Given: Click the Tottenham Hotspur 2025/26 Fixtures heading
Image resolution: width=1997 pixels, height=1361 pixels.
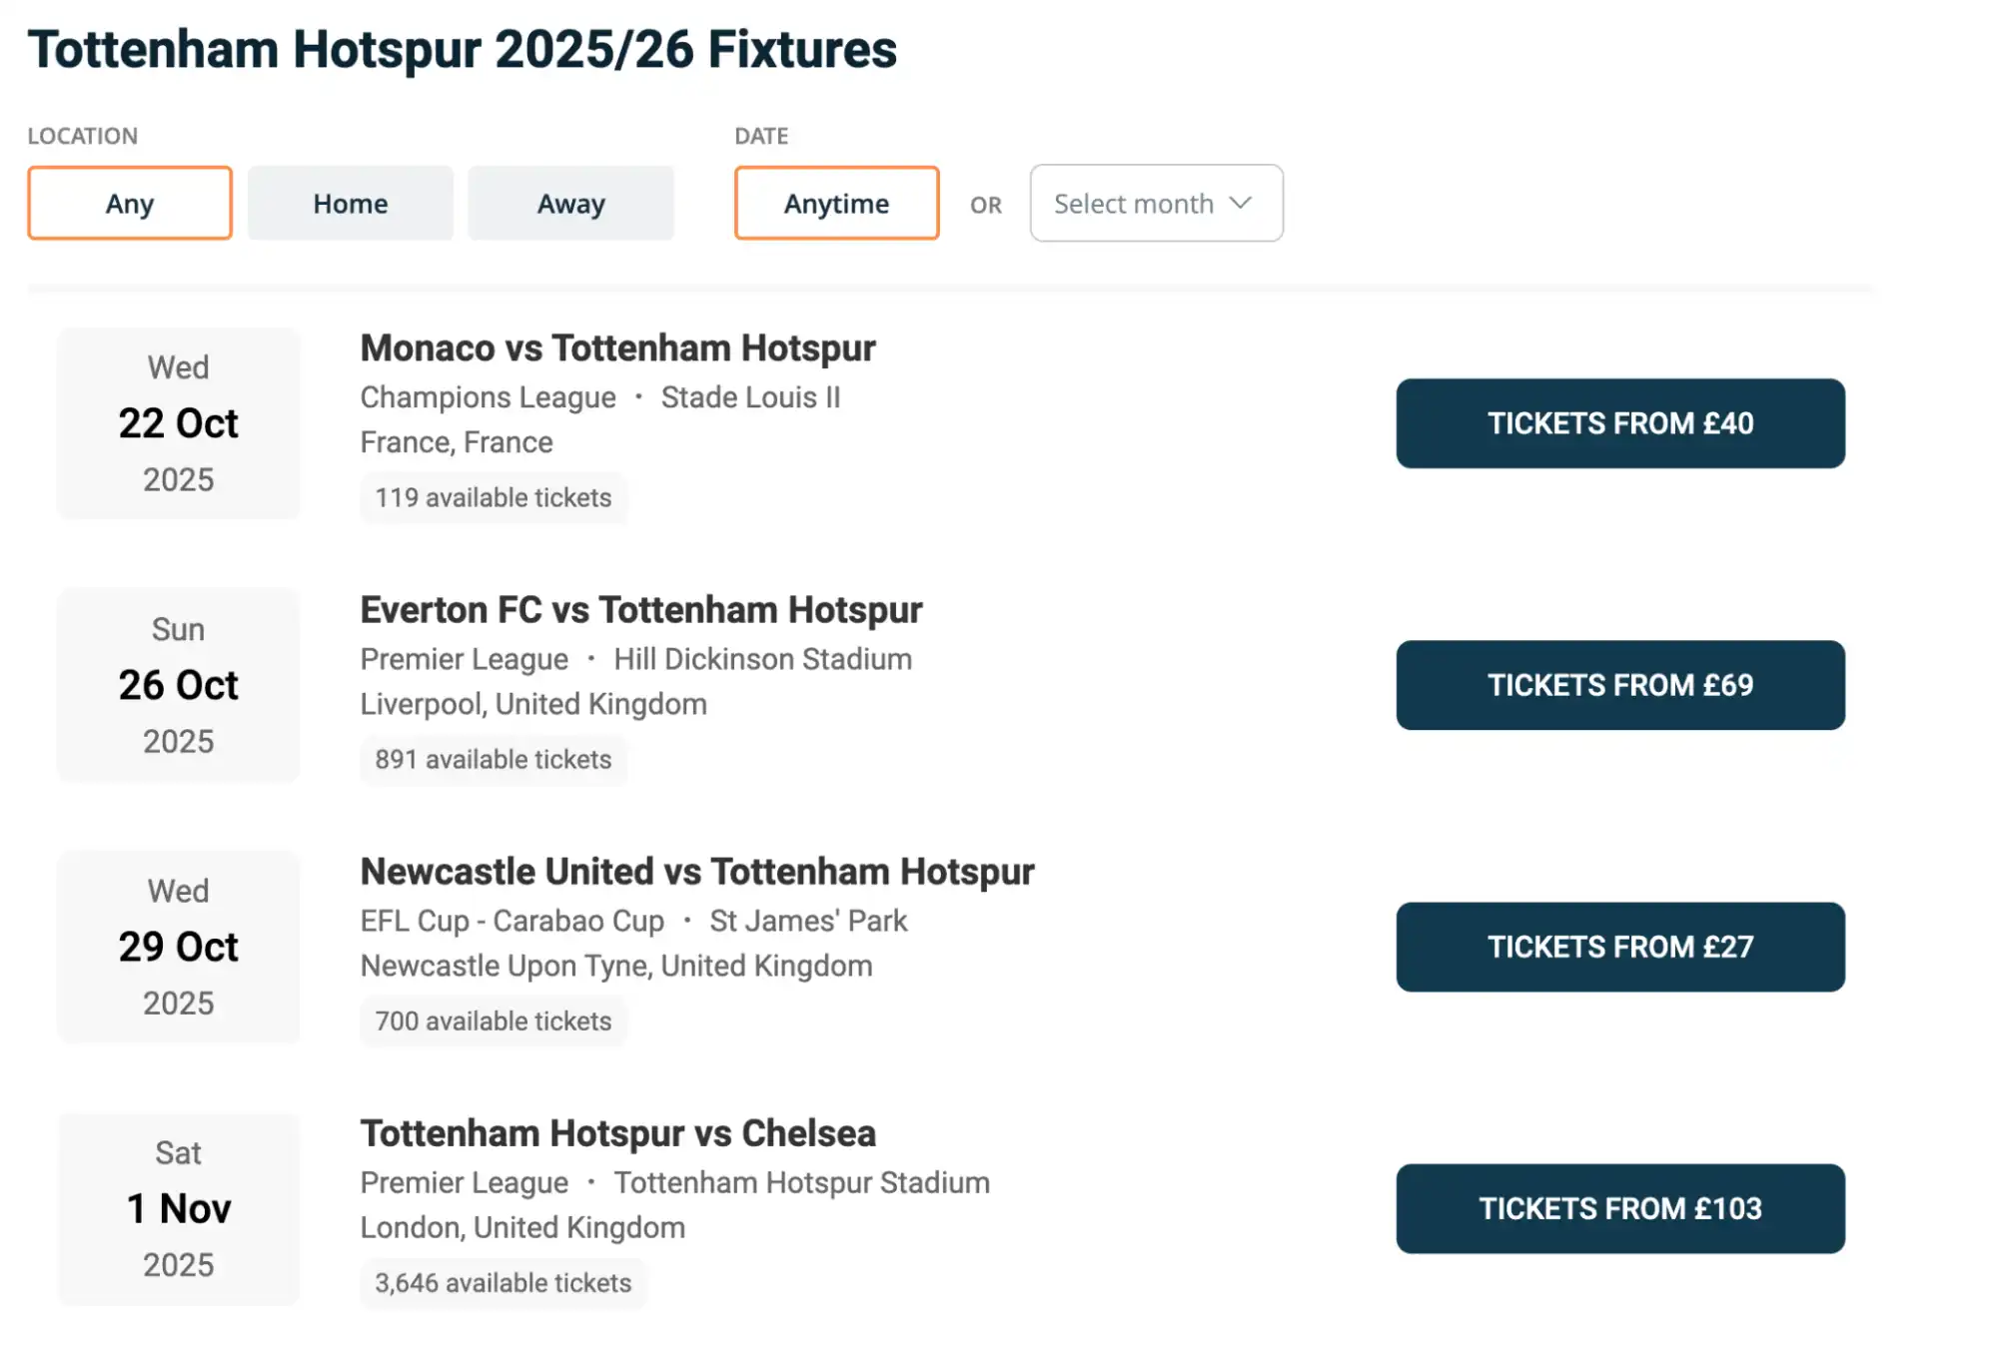Looking at the screenshot, I should coord(463,49).
